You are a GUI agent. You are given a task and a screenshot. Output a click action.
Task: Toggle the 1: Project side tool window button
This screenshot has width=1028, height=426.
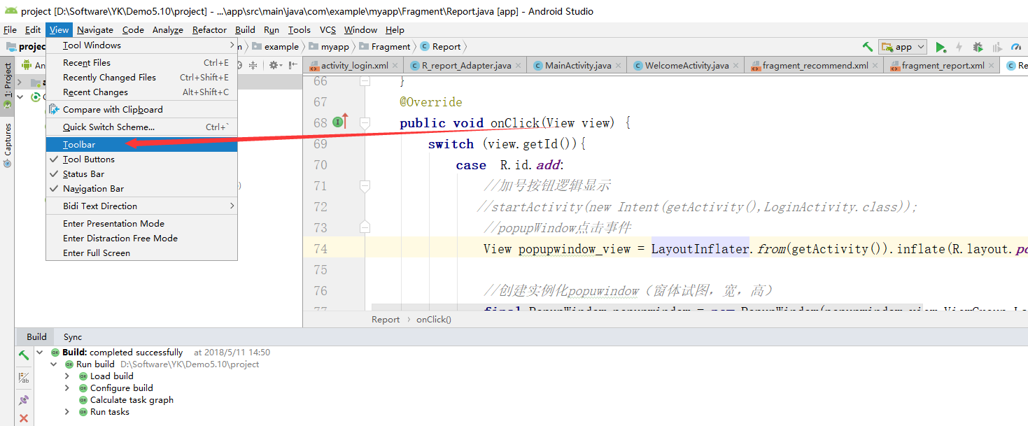point(7,85)
